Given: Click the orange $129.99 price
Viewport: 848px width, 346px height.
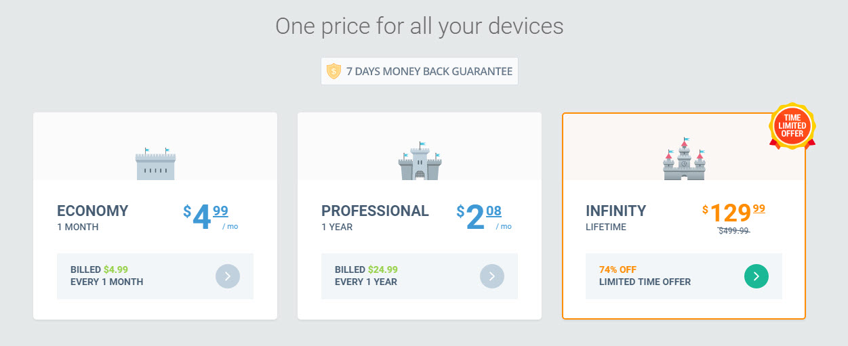Looking at the screenshot, I should (x=733, y=213).
